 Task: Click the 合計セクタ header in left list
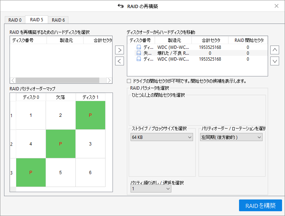tap(98, 40)
